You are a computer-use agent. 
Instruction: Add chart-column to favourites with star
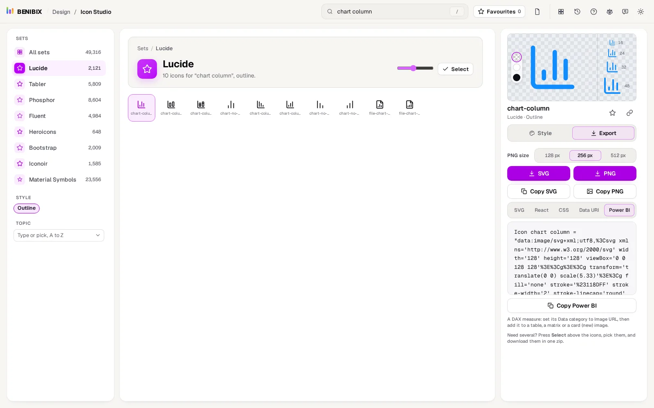612,113
